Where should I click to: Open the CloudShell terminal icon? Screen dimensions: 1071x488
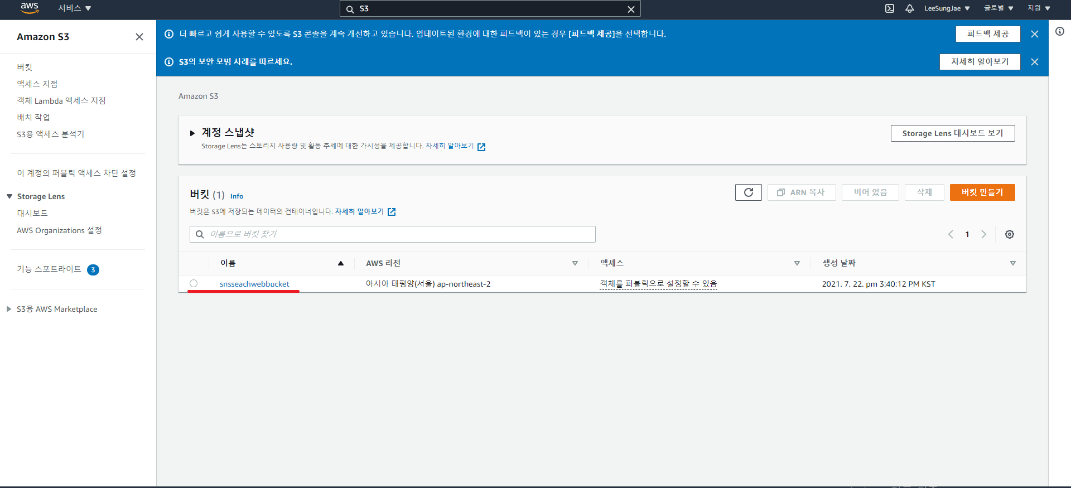tap(890, 8)
